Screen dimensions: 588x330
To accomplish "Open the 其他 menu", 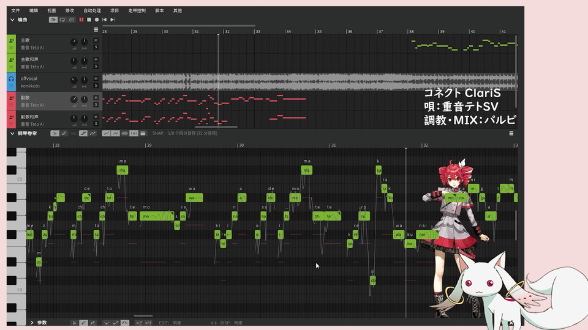I will [x=178, y=10].
